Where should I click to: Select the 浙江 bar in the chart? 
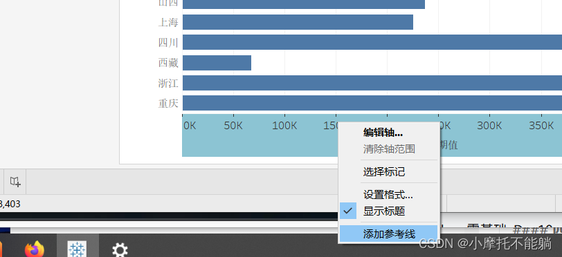372,83
